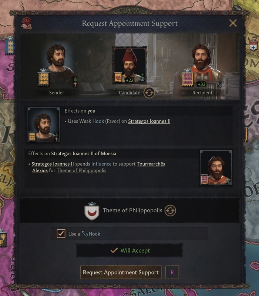Click the Philippopolis crescent shield icon
The height and width of the screenshot is (296, 259).
click(92, 211)
